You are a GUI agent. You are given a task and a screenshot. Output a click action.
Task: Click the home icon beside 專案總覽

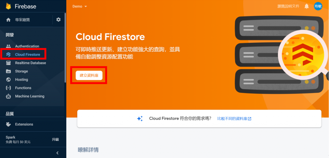[x=8, y=20]
